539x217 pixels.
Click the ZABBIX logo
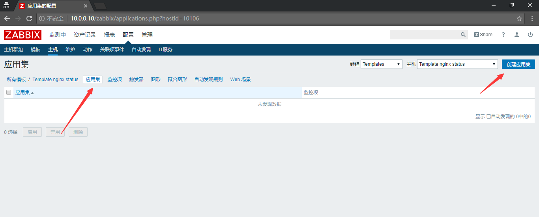click(22, 35)
